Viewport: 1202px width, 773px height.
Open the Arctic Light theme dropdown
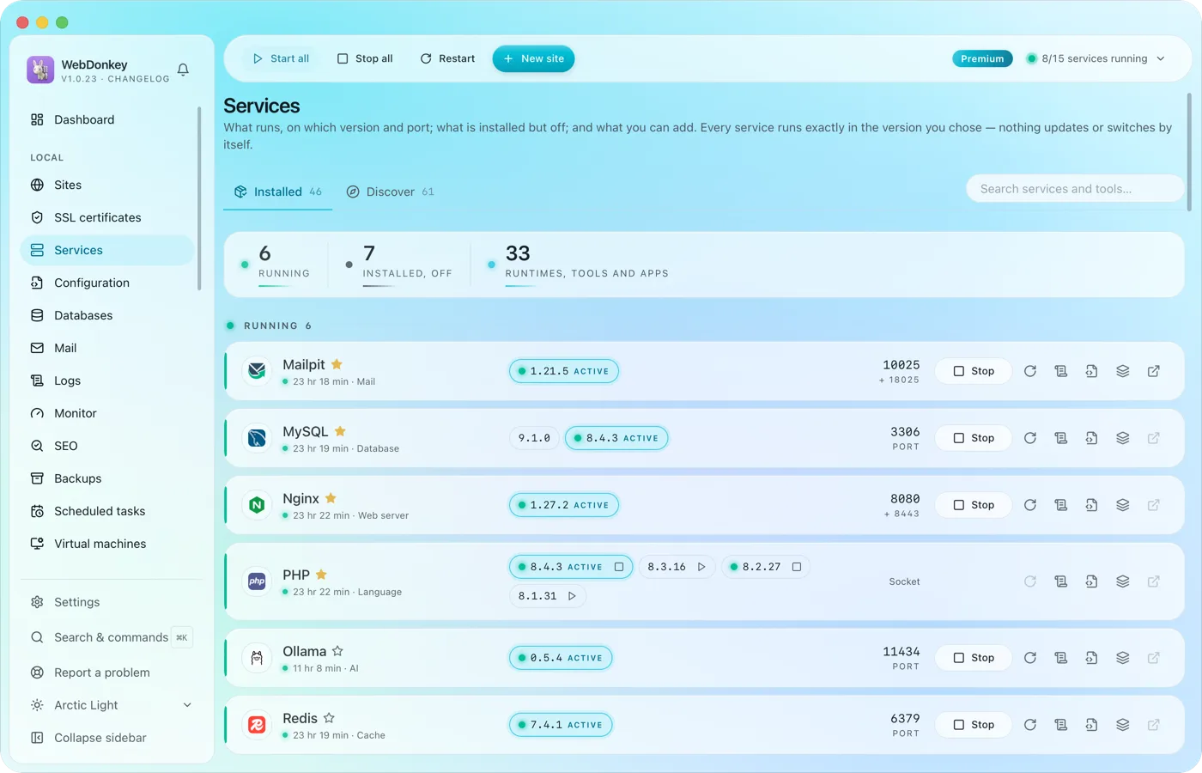tap(111, 705)
